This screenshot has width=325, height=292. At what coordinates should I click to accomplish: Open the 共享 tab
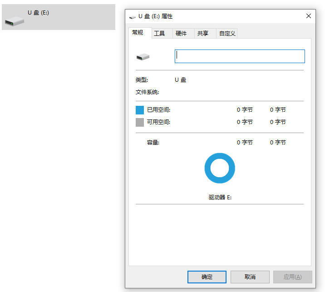pos(203,34)
